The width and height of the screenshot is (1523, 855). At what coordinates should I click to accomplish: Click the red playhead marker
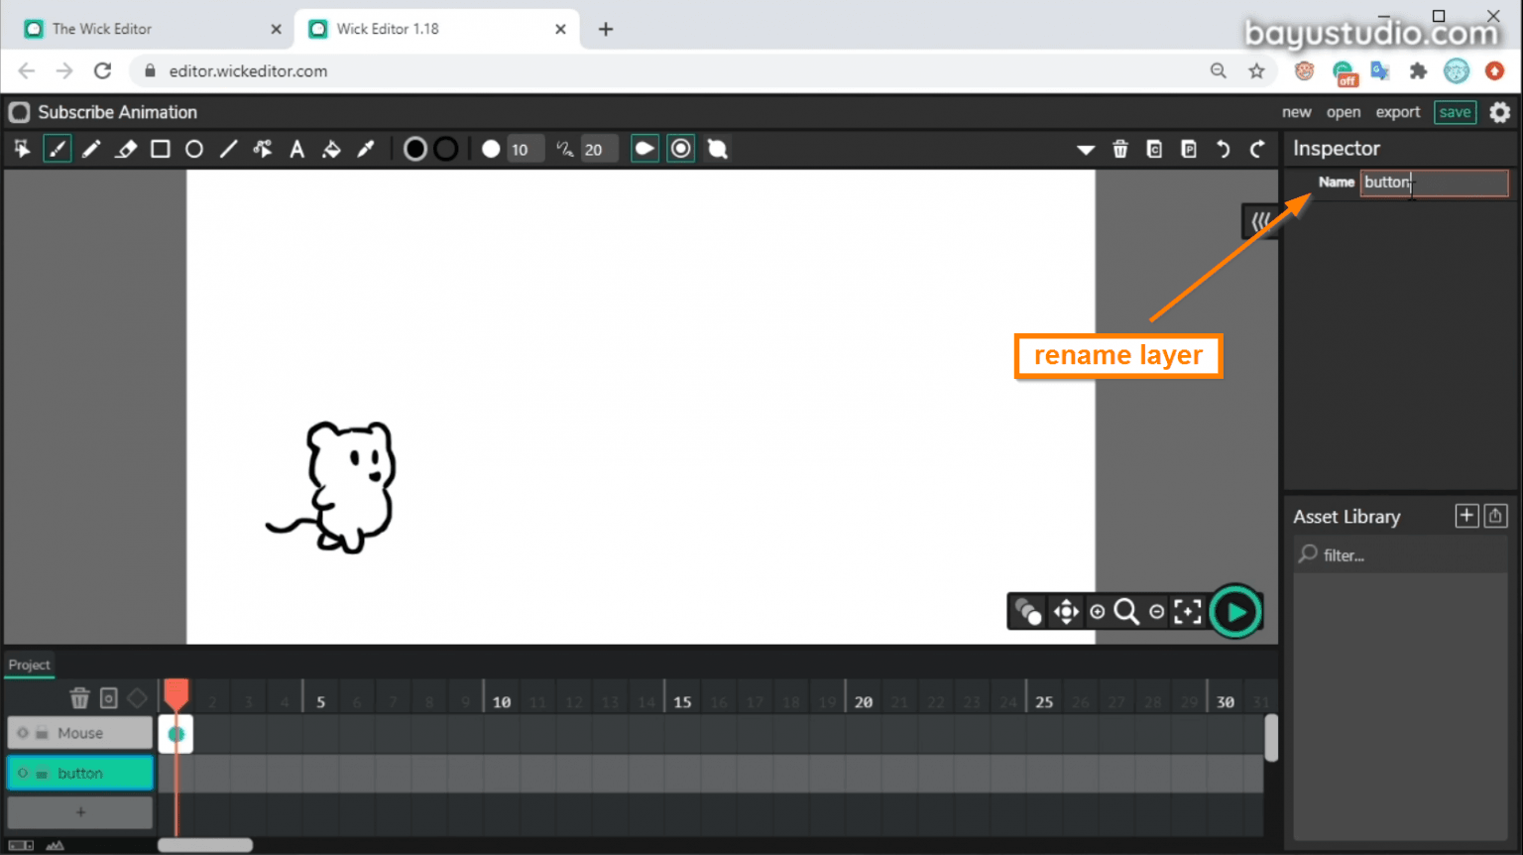[176, 693]
